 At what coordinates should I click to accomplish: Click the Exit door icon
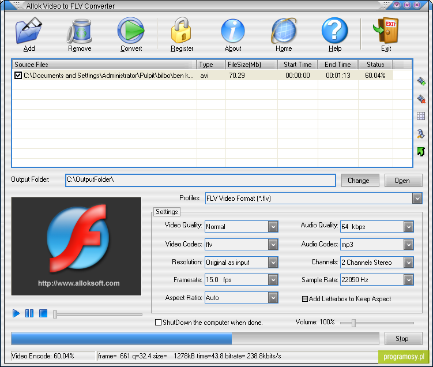(386, 31)
